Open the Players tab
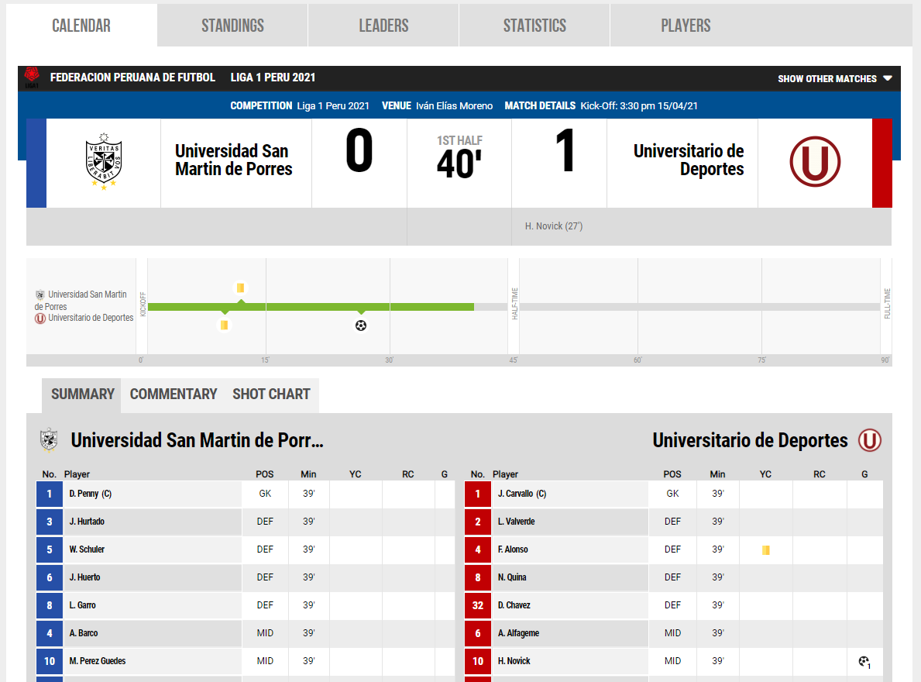Screen dimensions: 921x682 (x=686, y=26)
